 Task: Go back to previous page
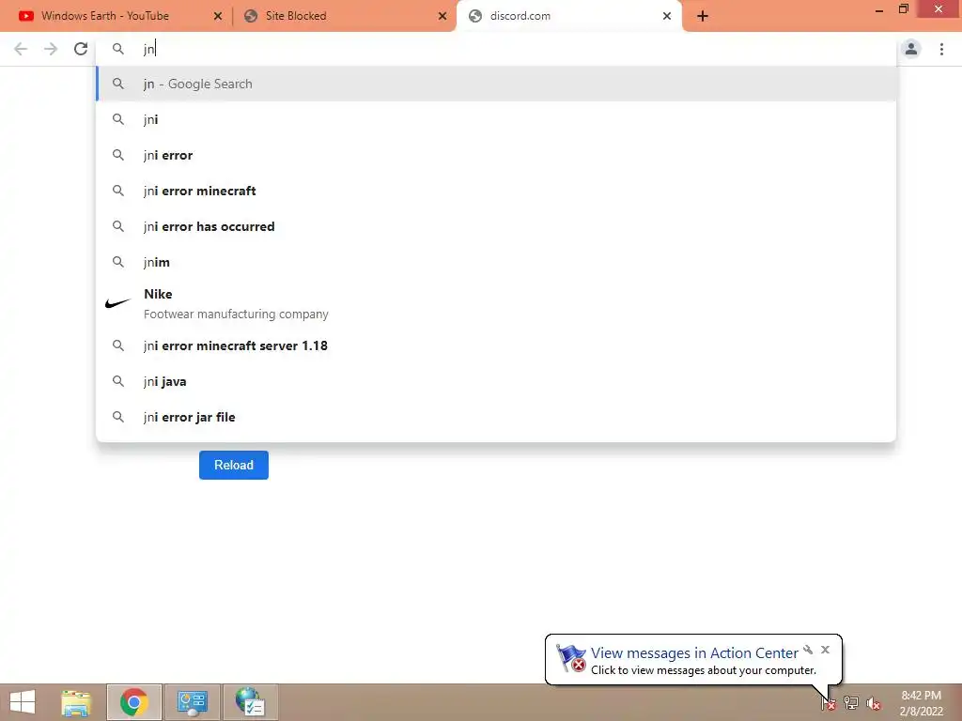click(x=21, y=49)
